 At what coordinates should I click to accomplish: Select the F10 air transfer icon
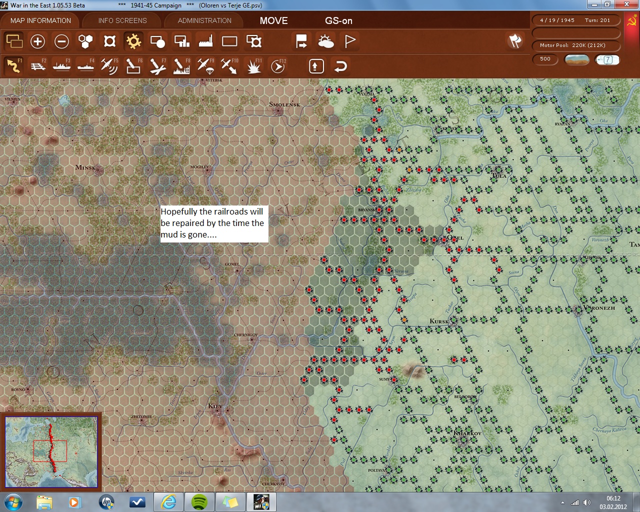coord(229,65)
